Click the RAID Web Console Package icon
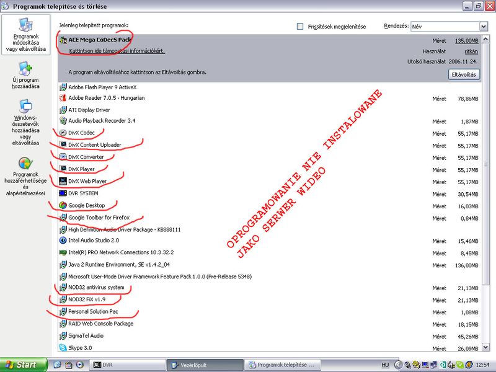The image size is (496, 372). (x=63, y=324)
